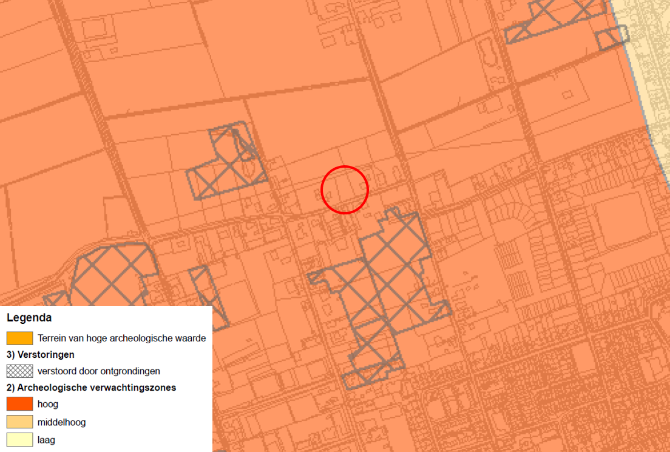Click the 'Terrein van hoge archeologische waarde' label
670x452 pixels.
pos(121,338)
